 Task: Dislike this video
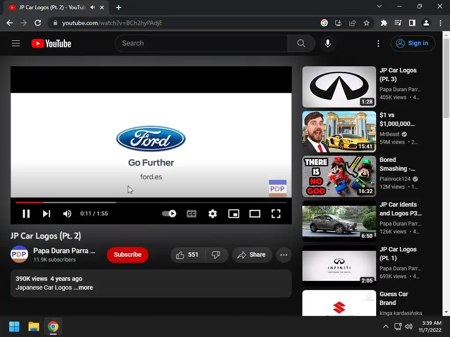(x=216, y=255)
